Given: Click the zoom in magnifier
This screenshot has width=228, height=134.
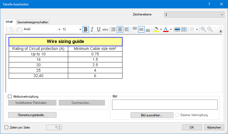Looking at the screenshot, I should pos(203,29).
